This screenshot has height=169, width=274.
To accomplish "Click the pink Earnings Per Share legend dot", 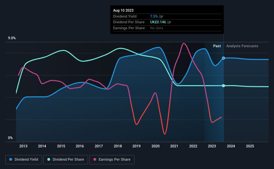I will coord(95,159).
